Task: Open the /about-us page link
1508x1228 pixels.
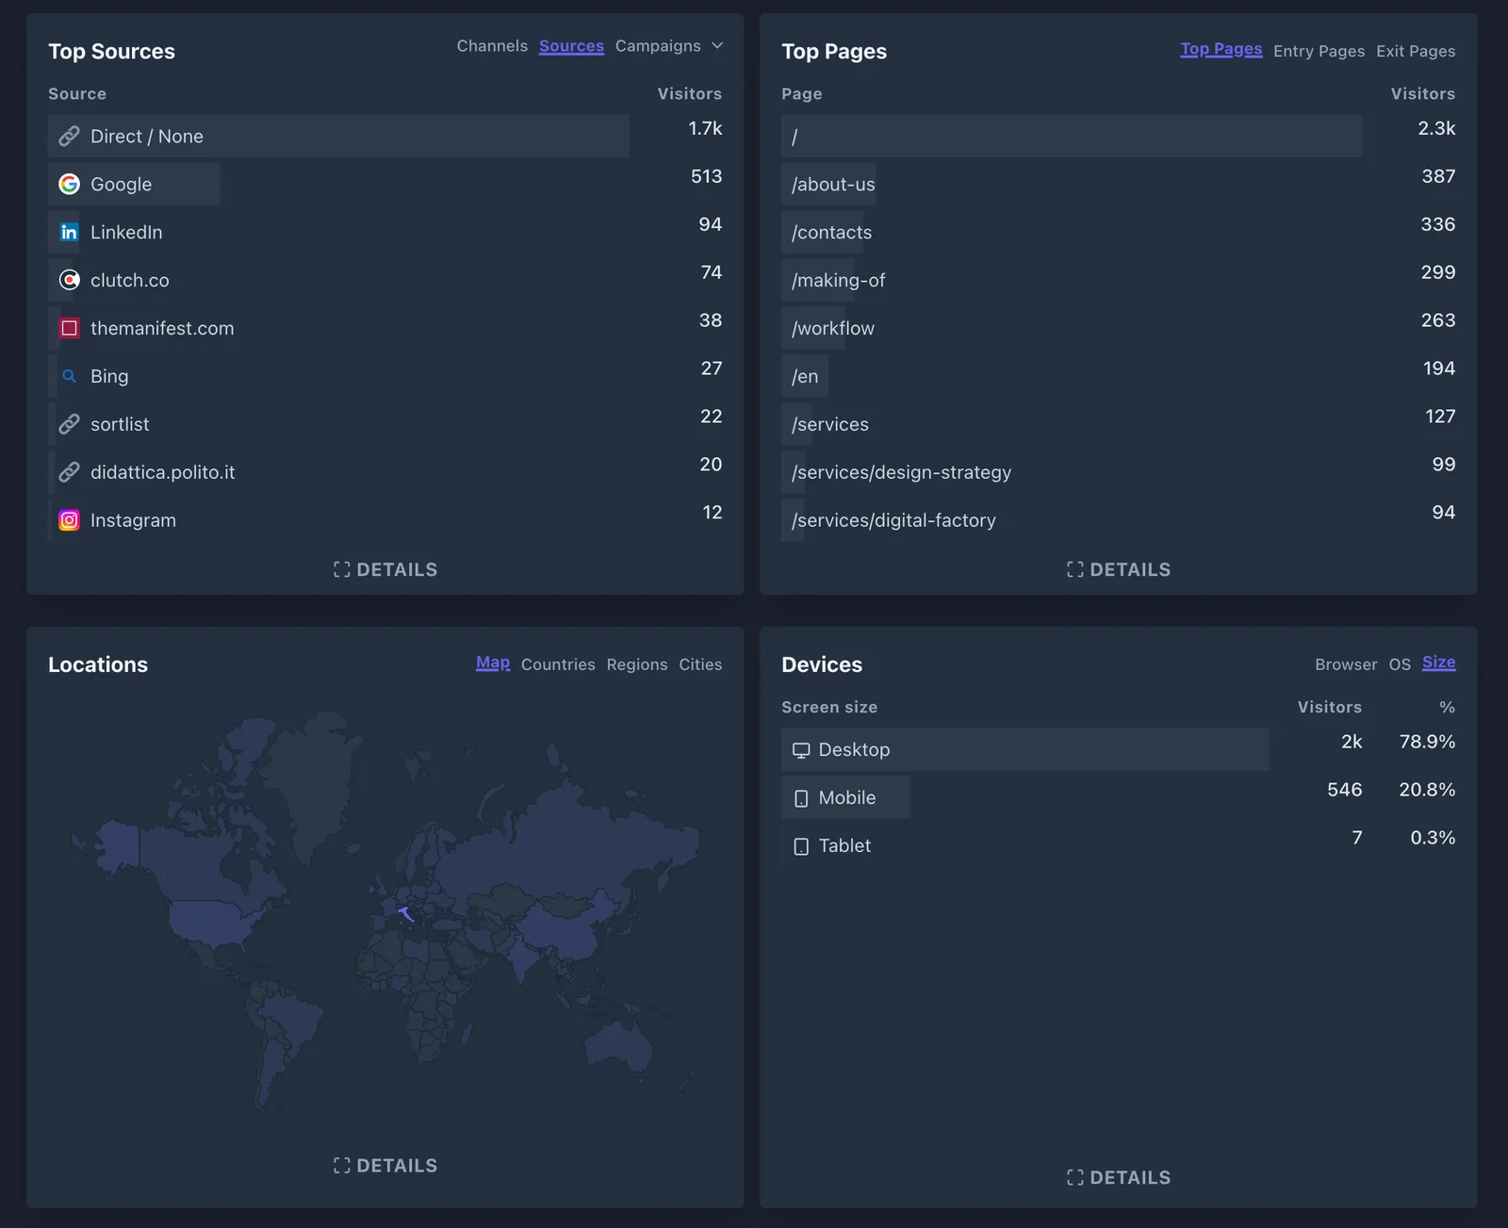Action: [x=833, y=184]
